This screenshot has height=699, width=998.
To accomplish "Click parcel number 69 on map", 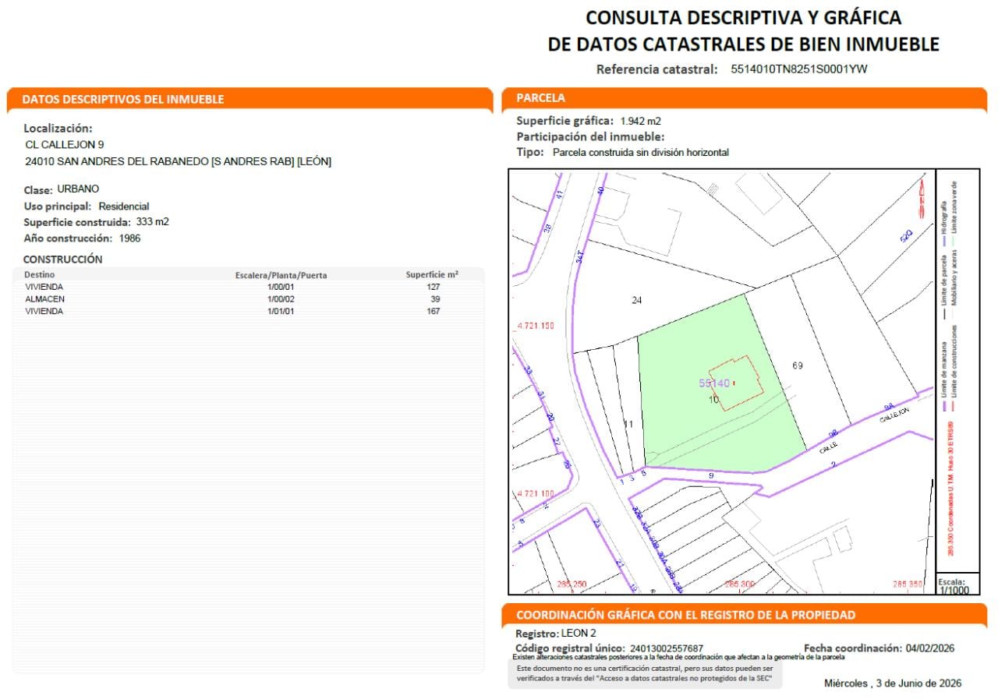I will [797, 365].
